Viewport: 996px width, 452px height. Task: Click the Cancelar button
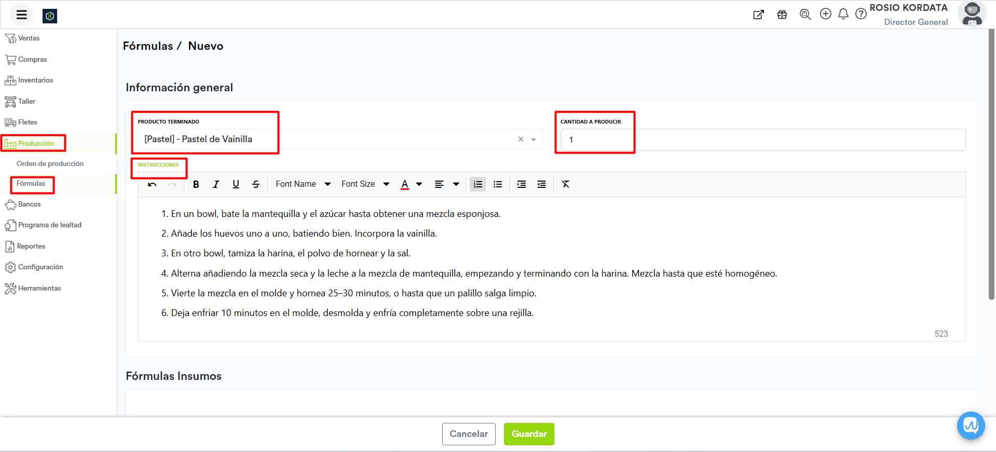[469, 434]
